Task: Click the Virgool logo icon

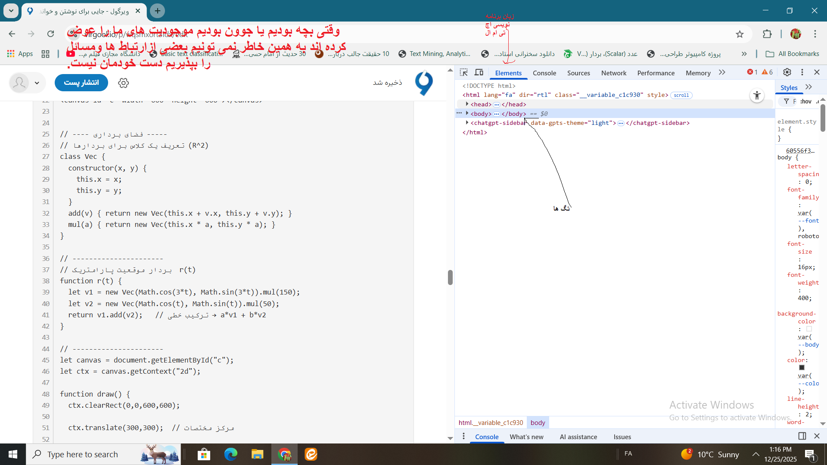Action: pos(424,83)
